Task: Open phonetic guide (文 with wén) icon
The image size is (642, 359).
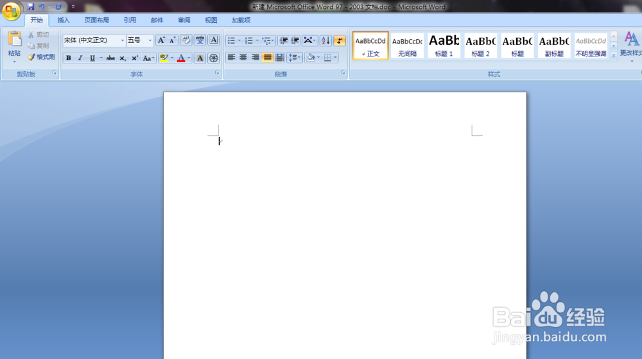Action: 200,40
